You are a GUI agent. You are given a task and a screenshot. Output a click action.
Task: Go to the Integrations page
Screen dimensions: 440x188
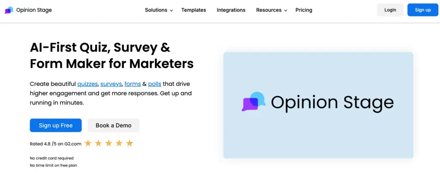pyautogui.click(x=231, y=10)
